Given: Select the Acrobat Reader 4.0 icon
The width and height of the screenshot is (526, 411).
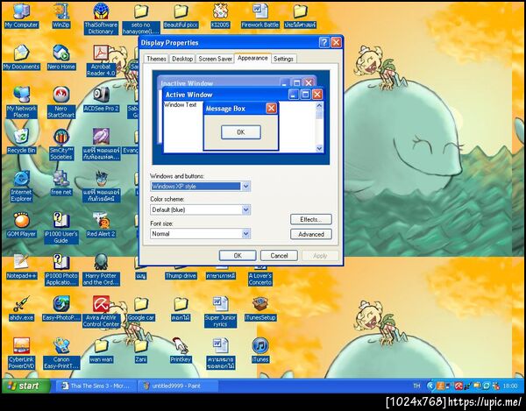Looking at the screenshot, I should [101, 60].
